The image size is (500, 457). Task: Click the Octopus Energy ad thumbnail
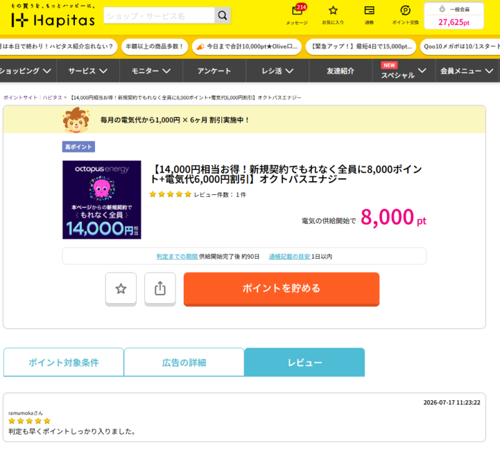tap(102, 199)
